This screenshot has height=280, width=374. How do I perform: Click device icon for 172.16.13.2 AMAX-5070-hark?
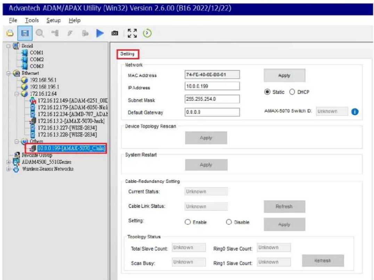click(33, 121)
